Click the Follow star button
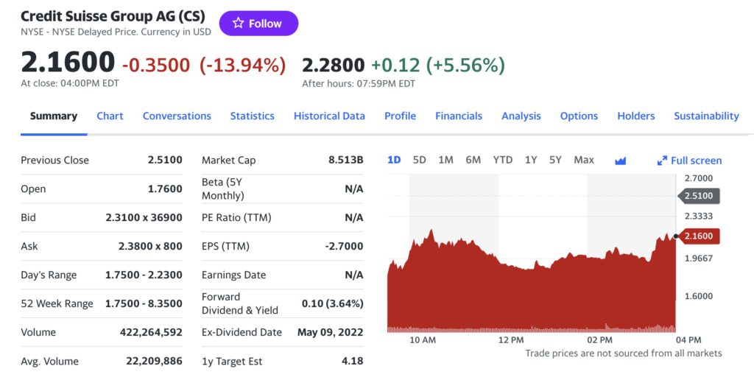The width and height of the screenshot is (754, 380). coord(258,24)
